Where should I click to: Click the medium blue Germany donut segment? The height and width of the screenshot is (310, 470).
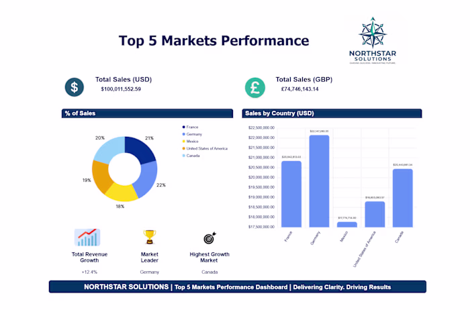[x=146, y=178]
